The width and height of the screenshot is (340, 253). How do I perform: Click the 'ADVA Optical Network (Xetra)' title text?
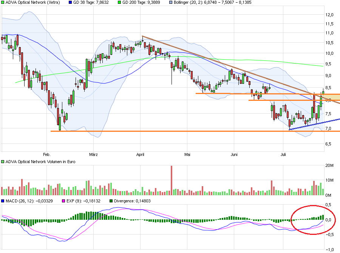pyautogui.click(x=32, y=2)
